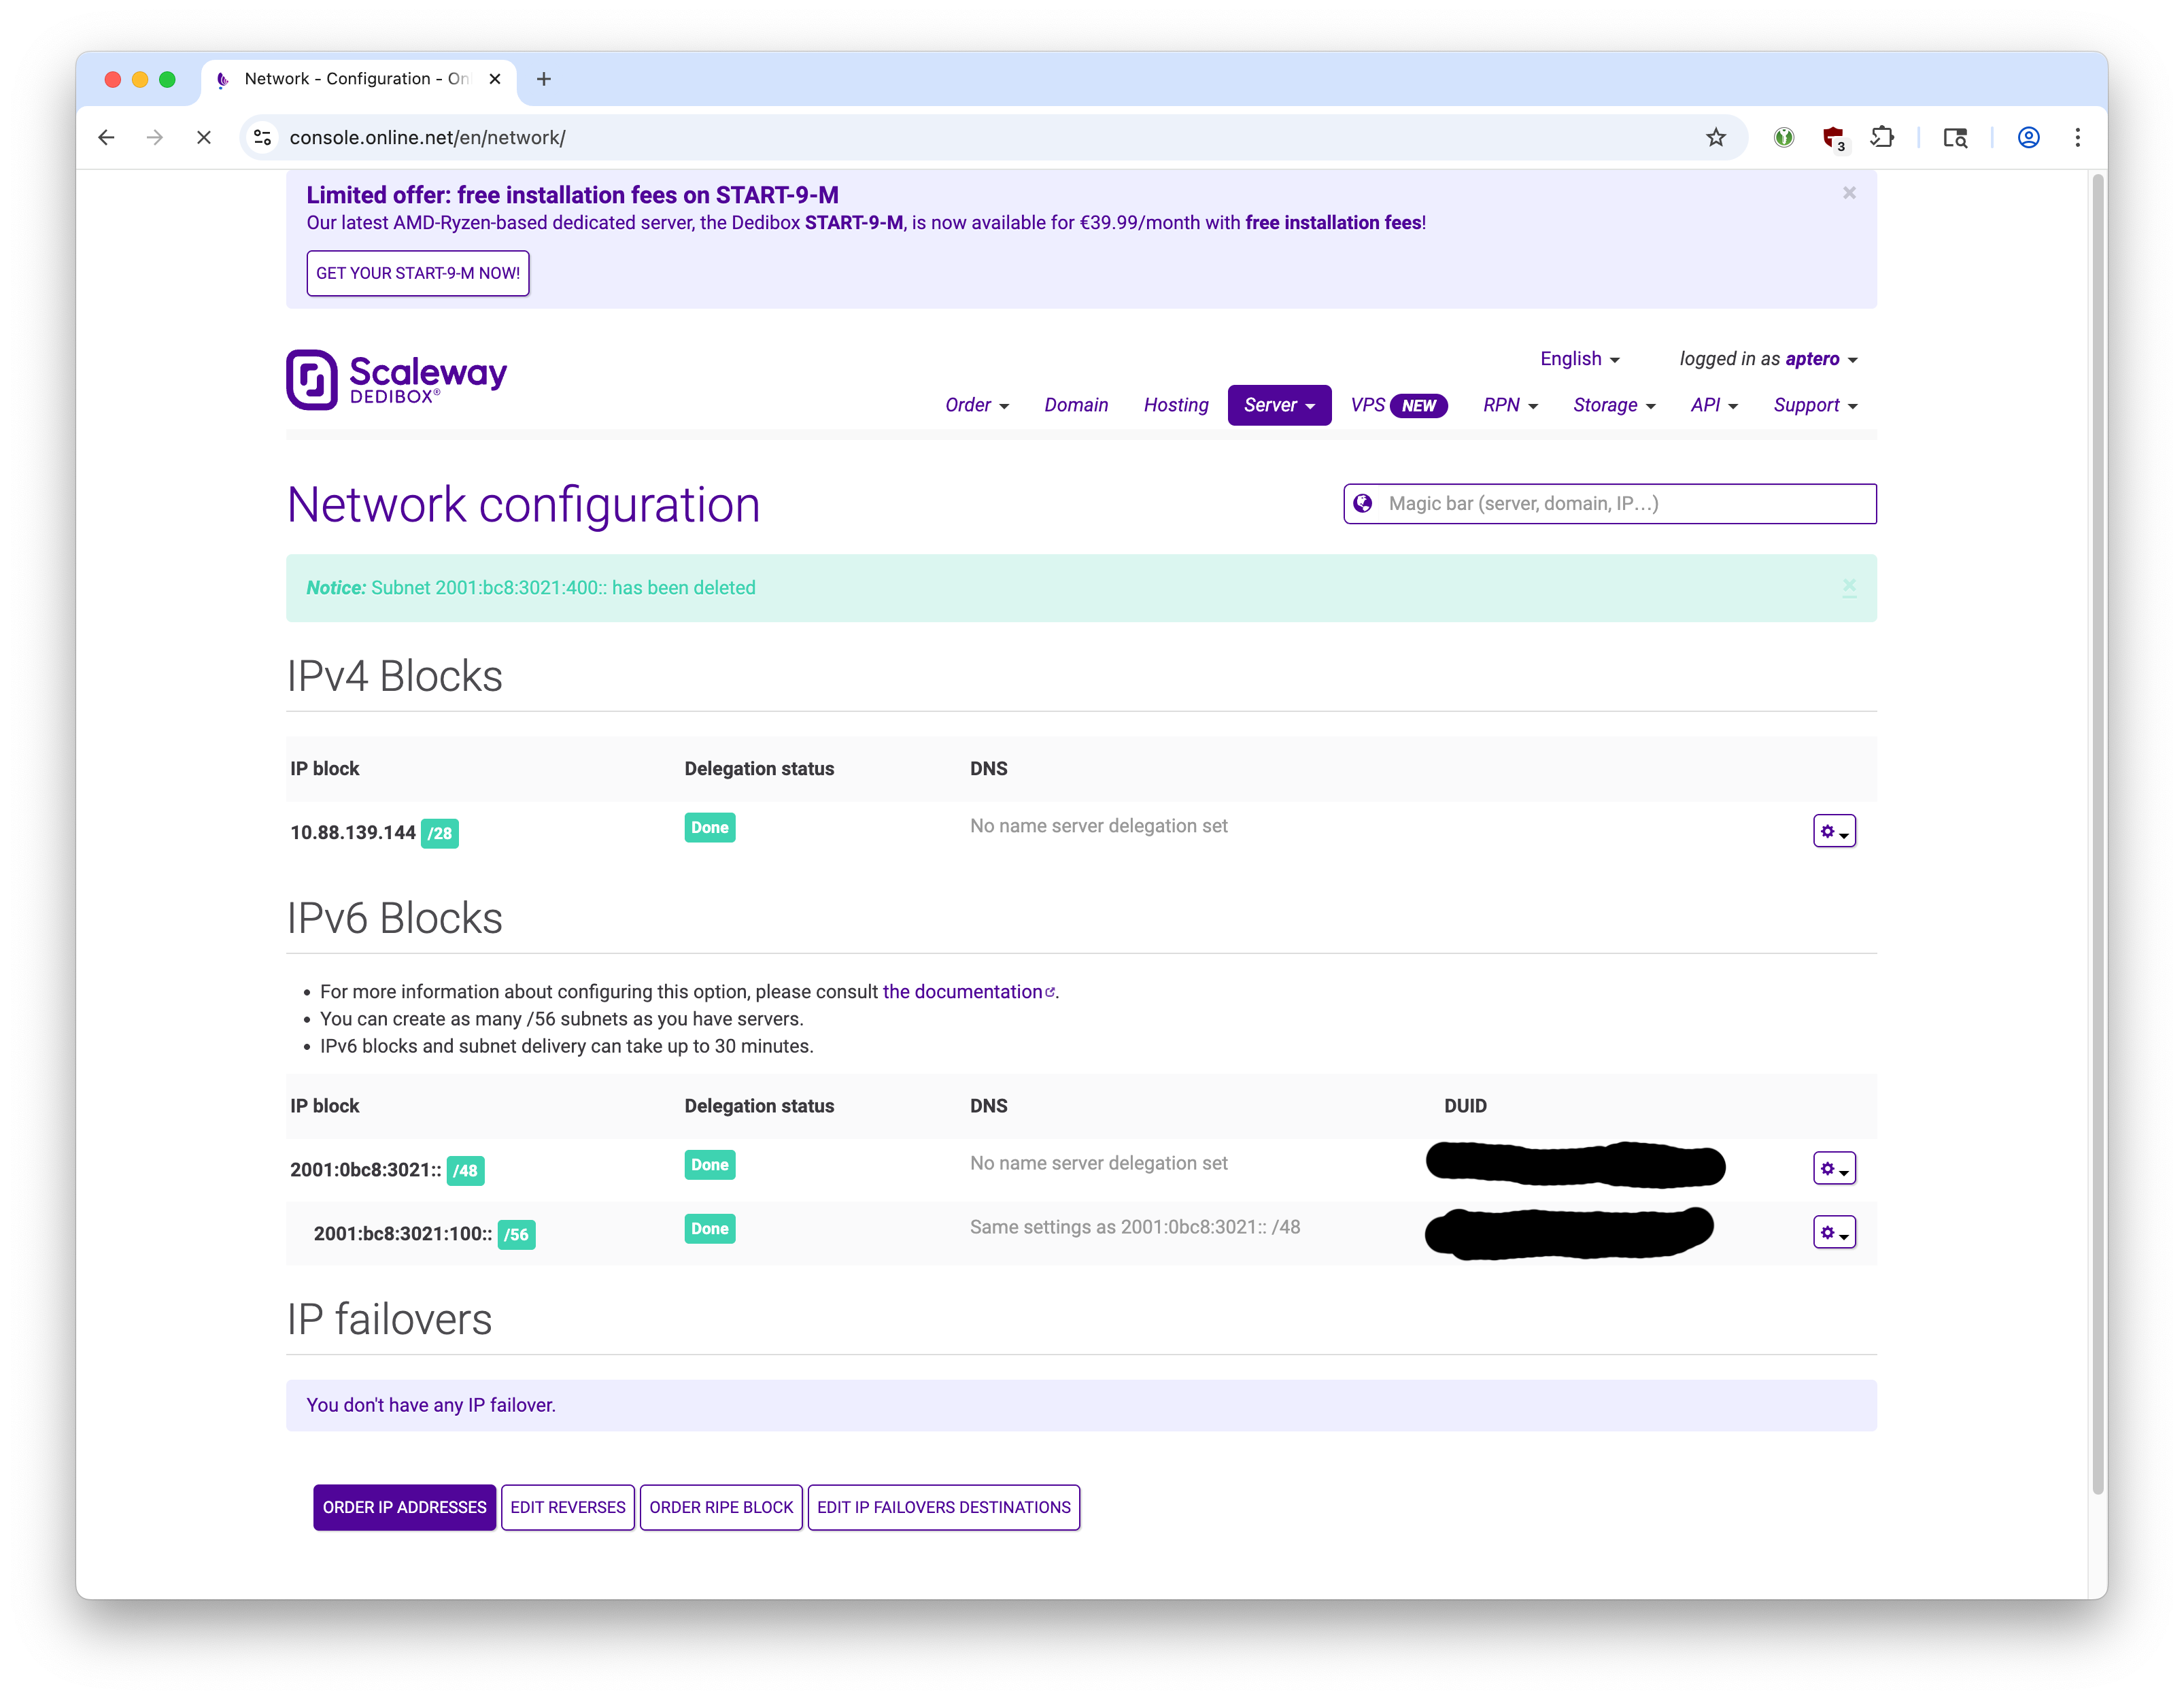This screenshot has width=2184, height=1700.
Task: Bookmark this page with star icon
Action: [1716, 138]
